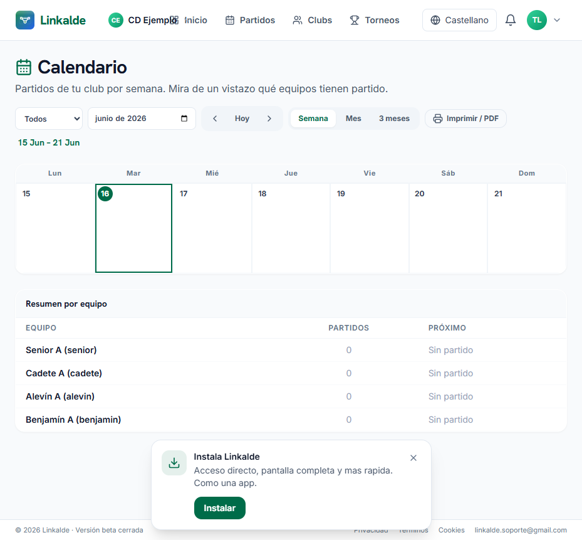The height and width of the screenshot is (540, 582).
Task: Open the CD Ejemplo club avatar
Action: (x=116, y=20)
